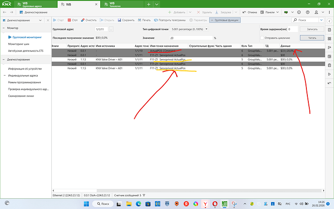Click the scrollbar right arrow under the table
334x209 pixels.
[x=323, y=191]
